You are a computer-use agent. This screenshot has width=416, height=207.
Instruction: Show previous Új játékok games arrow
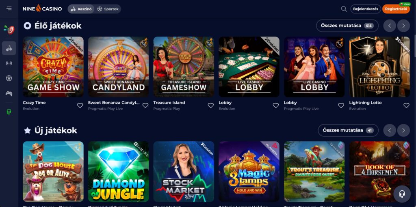point(390,130)
